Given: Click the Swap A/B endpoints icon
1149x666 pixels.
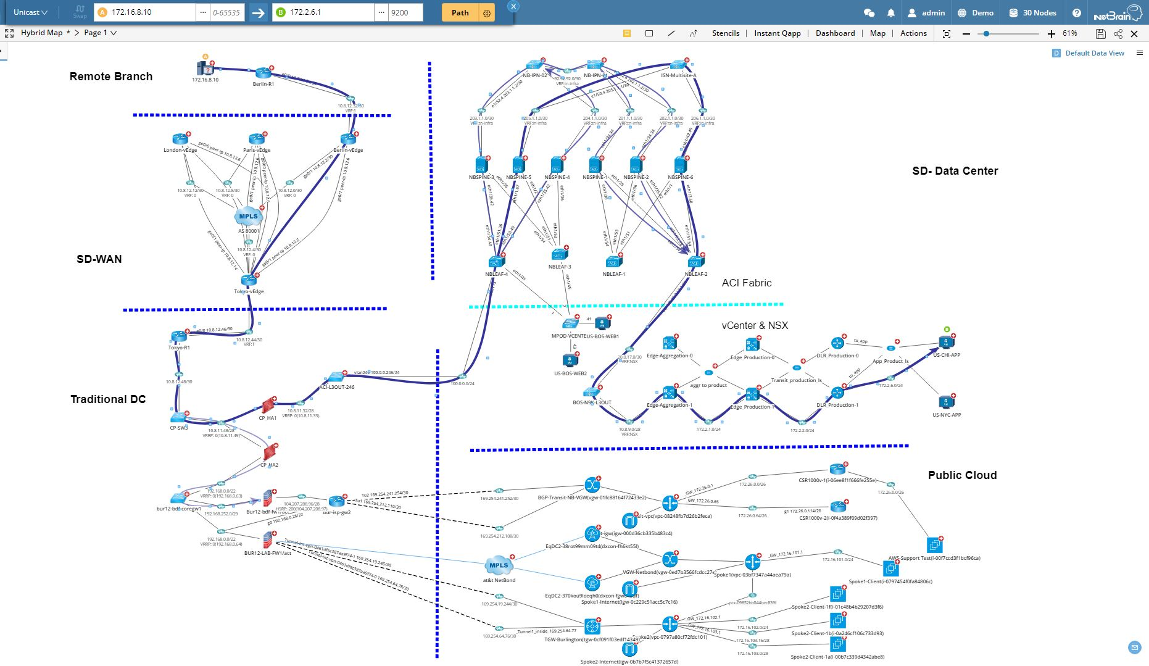Looking at the screenshot, I should (x=80, y=12).
